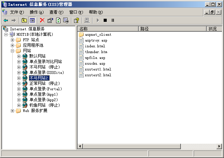The height and width of the screenshot is (158, 224).
Task: Select the 应用程序池 folder icon
Action: [x=18, y=45]
